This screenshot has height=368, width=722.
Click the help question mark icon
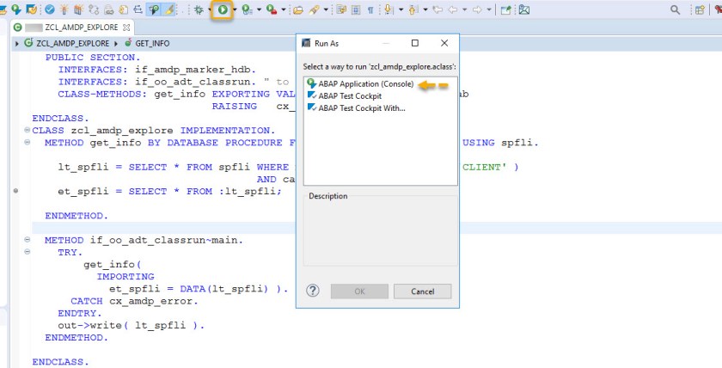coord(313,291)
